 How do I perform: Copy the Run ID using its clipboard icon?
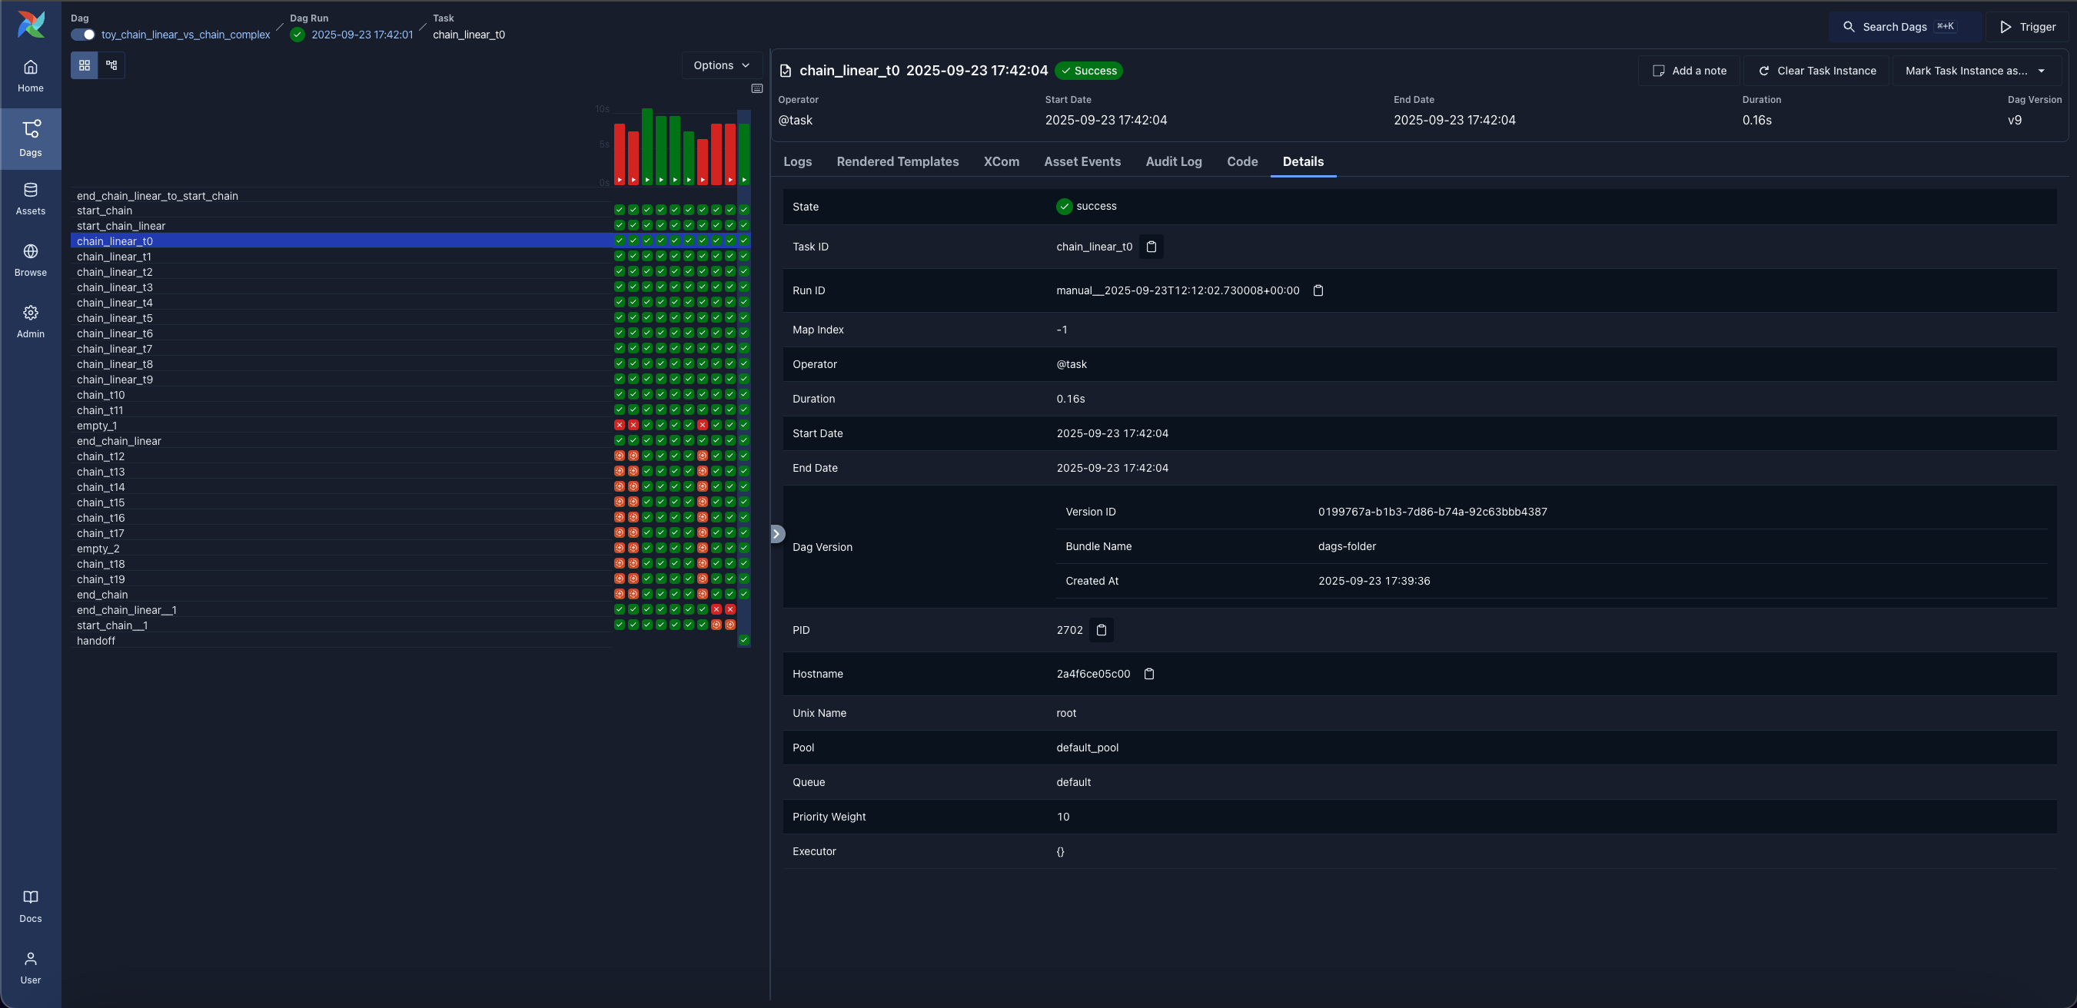tap(1319, 290)
